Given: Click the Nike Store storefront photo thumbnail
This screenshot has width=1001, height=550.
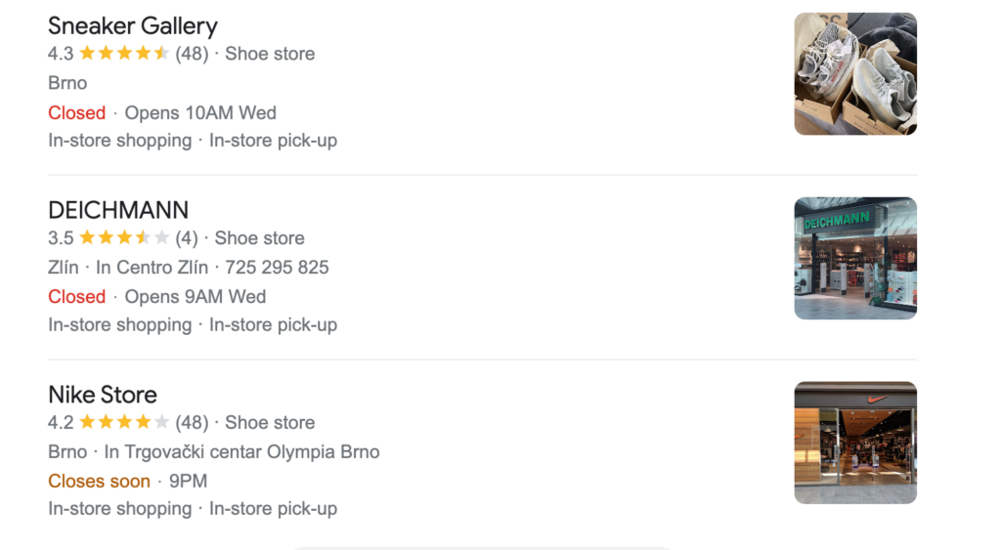Looking at the screenshot, I should pyautogui.click(x=855, y=443).
